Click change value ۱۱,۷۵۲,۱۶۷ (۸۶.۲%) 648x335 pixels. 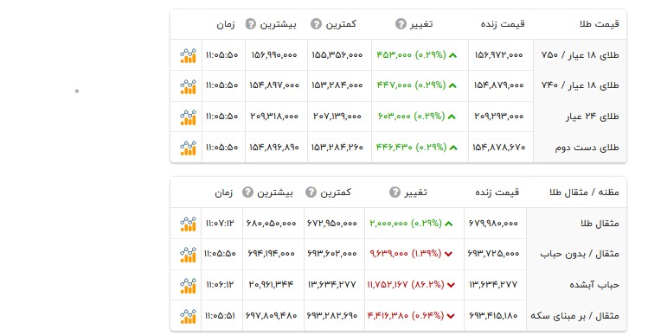click(406, 285)
